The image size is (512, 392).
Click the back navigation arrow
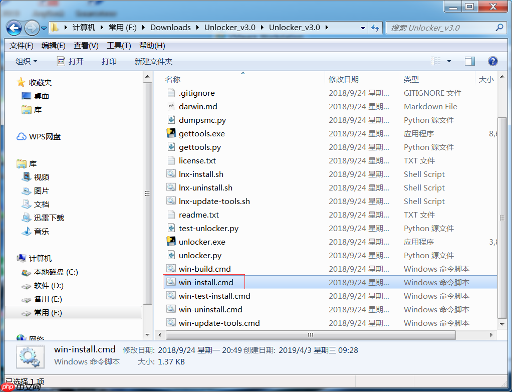tap(13, 28)
